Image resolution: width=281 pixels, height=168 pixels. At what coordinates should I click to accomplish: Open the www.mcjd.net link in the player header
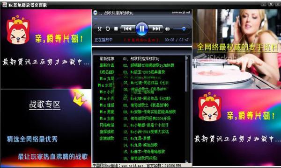pos(181,12)
